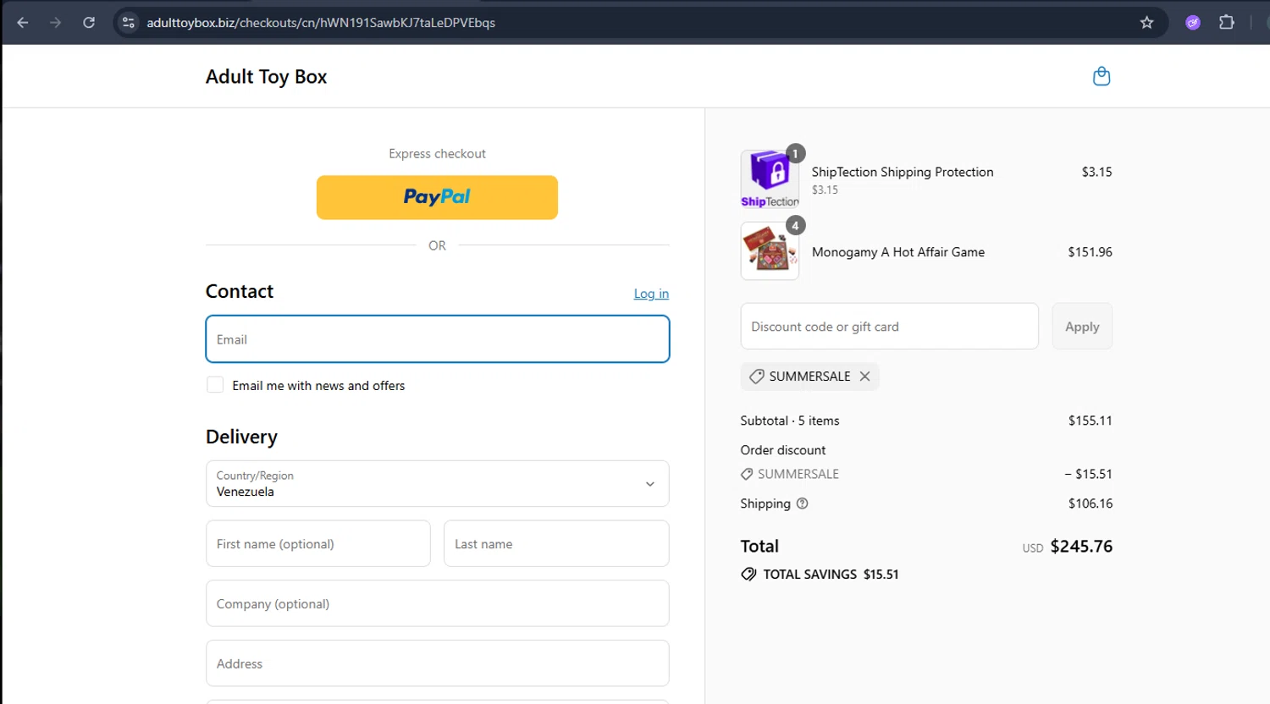The height and width of the screenshot is (704, 1270).
Task: Select the Monogamy A Hot Affair Game name
Action: [x=898, y=252]
